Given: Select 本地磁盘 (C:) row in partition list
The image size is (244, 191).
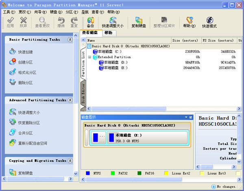Looking at the screenshot, I should [107, 52].
